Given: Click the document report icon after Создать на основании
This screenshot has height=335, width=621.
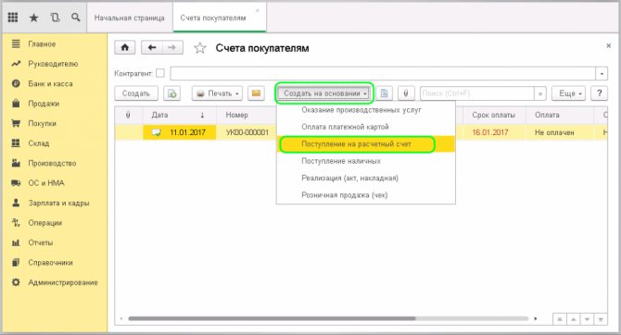Looking at the screenshot, I should click(384, 93).
